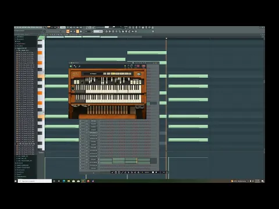Click the green lit icon left of the wrapper's plug icon
Image resolution: width=279 pixels, height=209 pixels.
(x=71, y=66)
